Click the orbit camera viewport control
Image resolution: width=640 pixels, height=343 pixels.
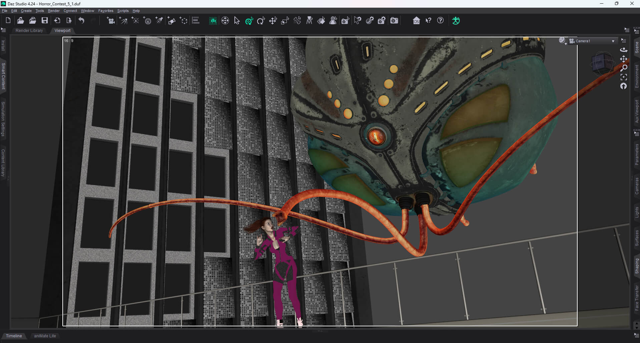[624, 50]
